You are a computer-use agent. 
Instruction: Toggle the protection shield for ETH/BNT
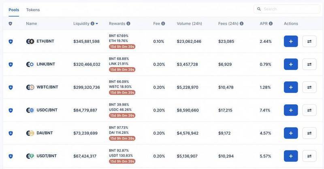coord(11,41)
